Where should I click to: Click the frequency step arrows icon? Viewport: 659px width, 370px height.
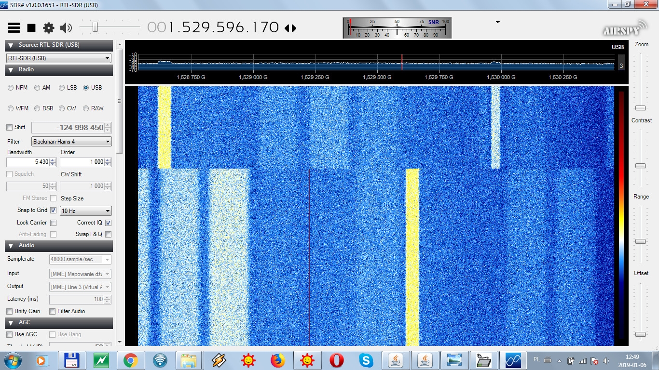(290, 28)
